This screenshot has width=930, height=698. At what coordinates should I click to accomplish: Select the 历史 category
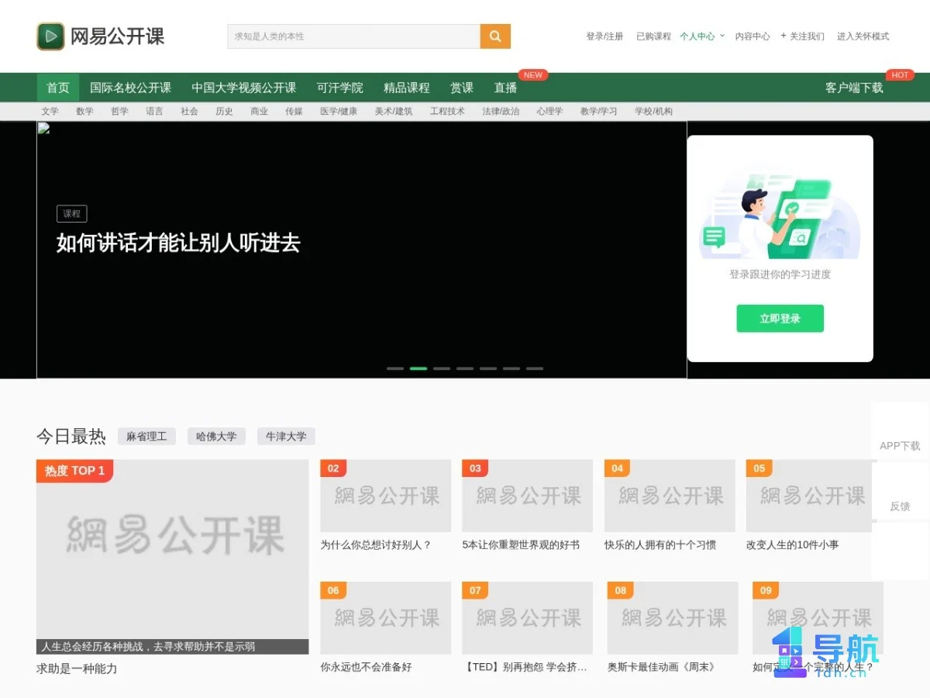tap(224, 112)
